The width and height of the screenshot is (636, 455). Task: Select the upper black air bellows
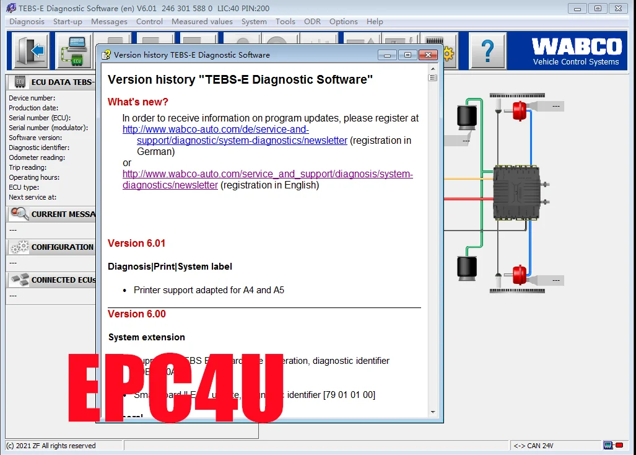[467, 117]
